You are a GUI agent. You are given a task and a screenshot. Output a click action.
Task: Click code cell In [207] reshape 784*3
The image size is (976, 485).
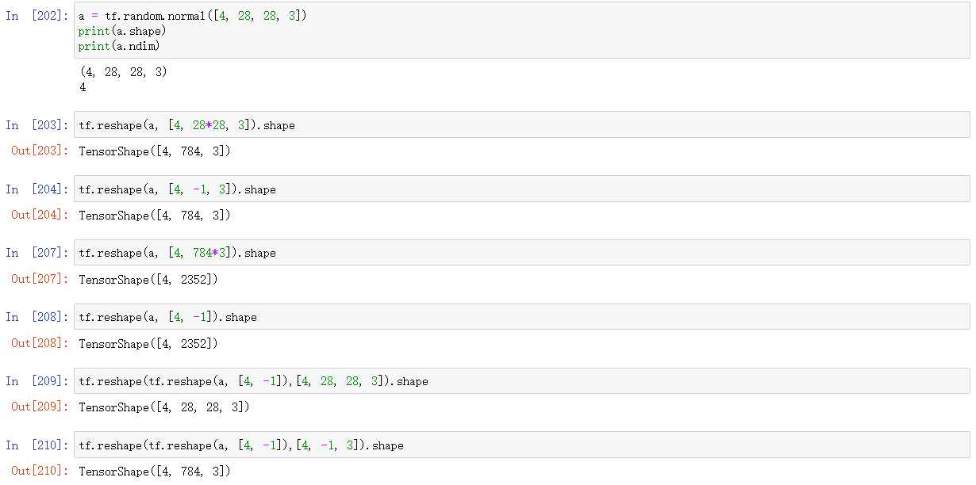[x=521, y=253]
